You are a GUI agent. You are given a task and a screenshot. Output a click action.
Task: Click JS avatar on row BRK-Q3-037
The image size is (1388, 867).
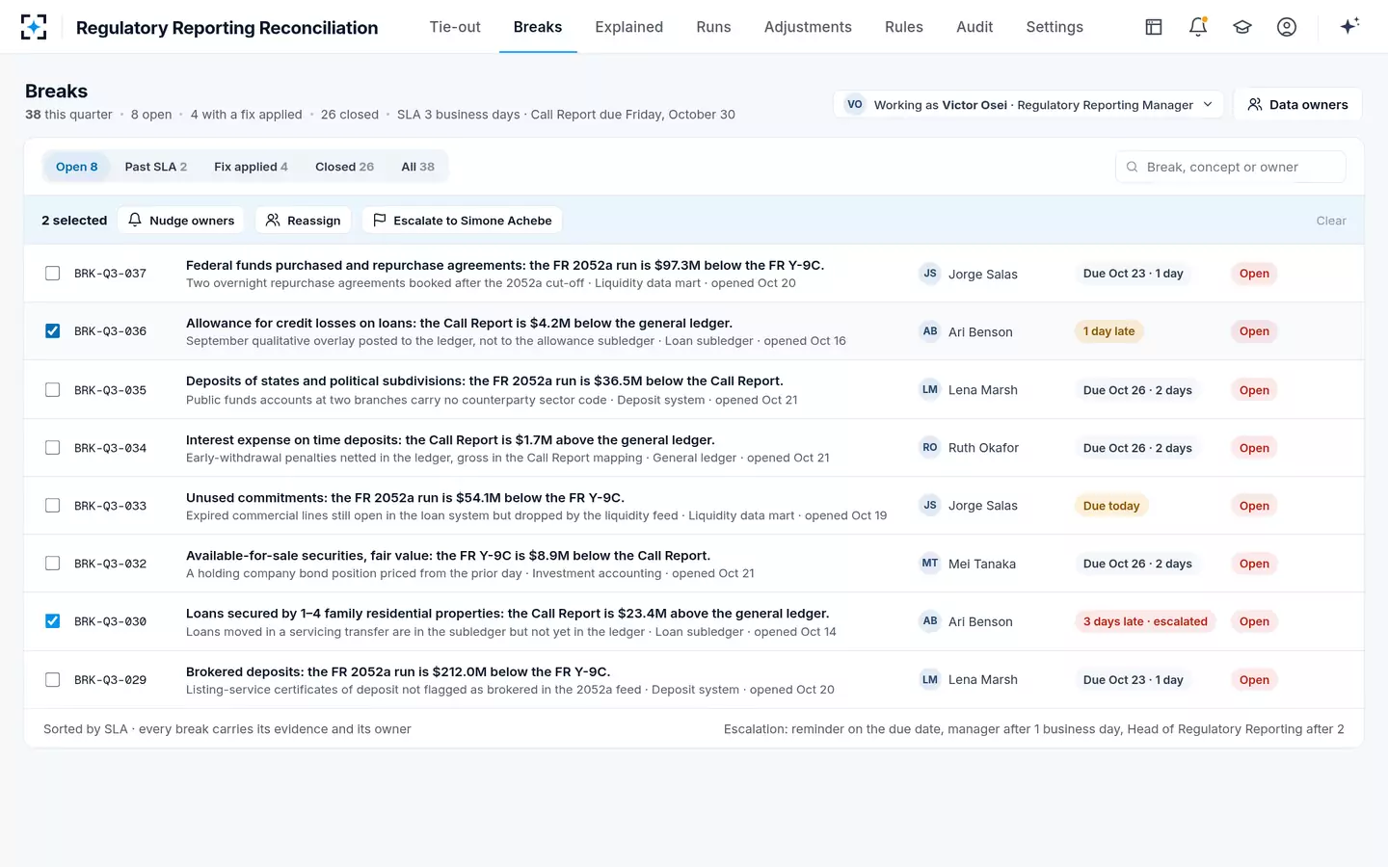coord(930,274)
